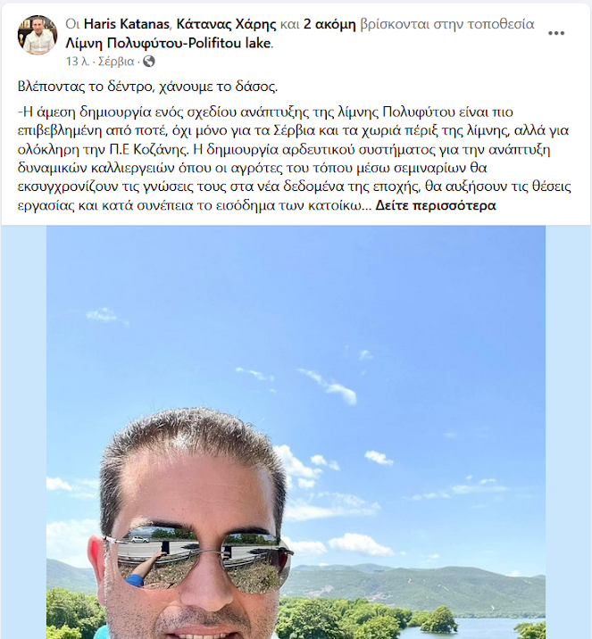Open the three-dot post options menu
The width and height of the screenshot is (592, 639).
tap(556, 33)
